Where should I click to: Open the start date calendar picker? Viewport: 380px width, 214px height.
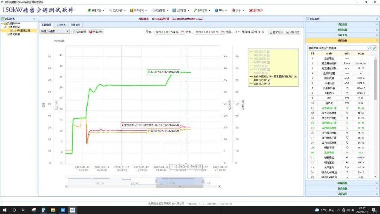[x=183, y=32]
